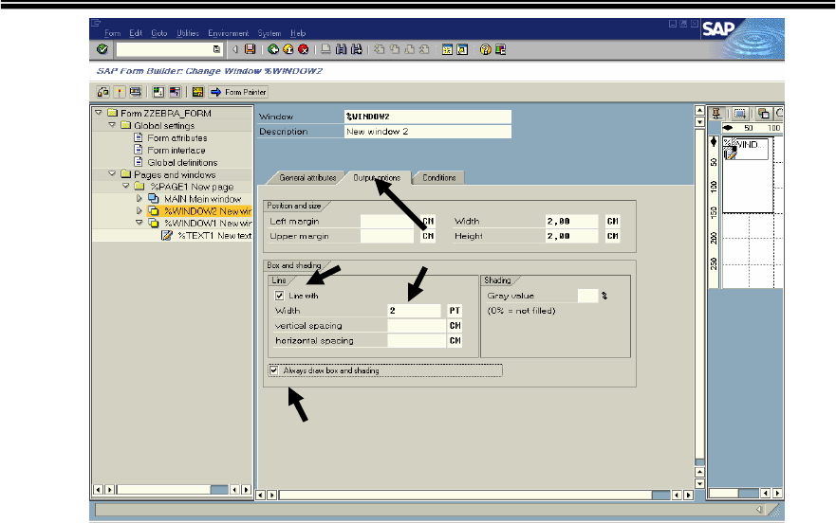Collapse the Pages and windows folder
This screenshot has width=836, height=523.
[112, 174]
